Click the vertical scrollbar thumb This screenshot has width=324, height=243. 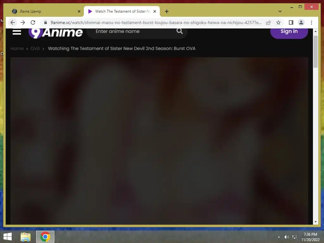(x=315, y=52)
